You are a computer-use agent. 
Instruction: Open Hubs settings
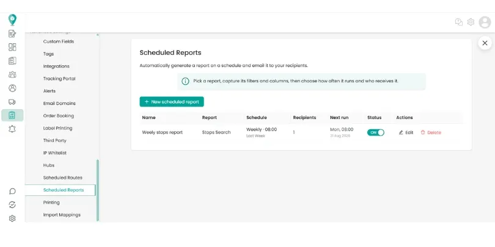pos(49,165)
